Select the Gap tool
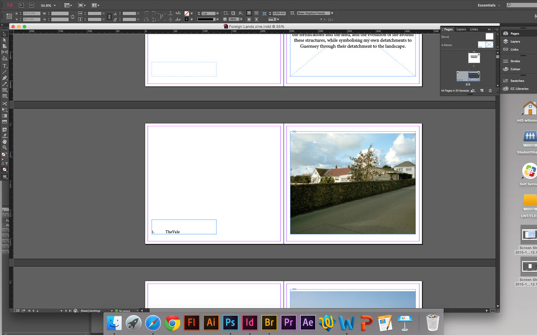The width and height of the screenshot is (537, 335). click(4, 52)
